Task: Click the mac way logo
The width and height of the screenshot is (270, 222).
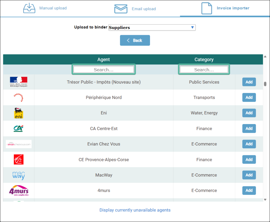Action: pyautogui.click(x=19, y=176)
